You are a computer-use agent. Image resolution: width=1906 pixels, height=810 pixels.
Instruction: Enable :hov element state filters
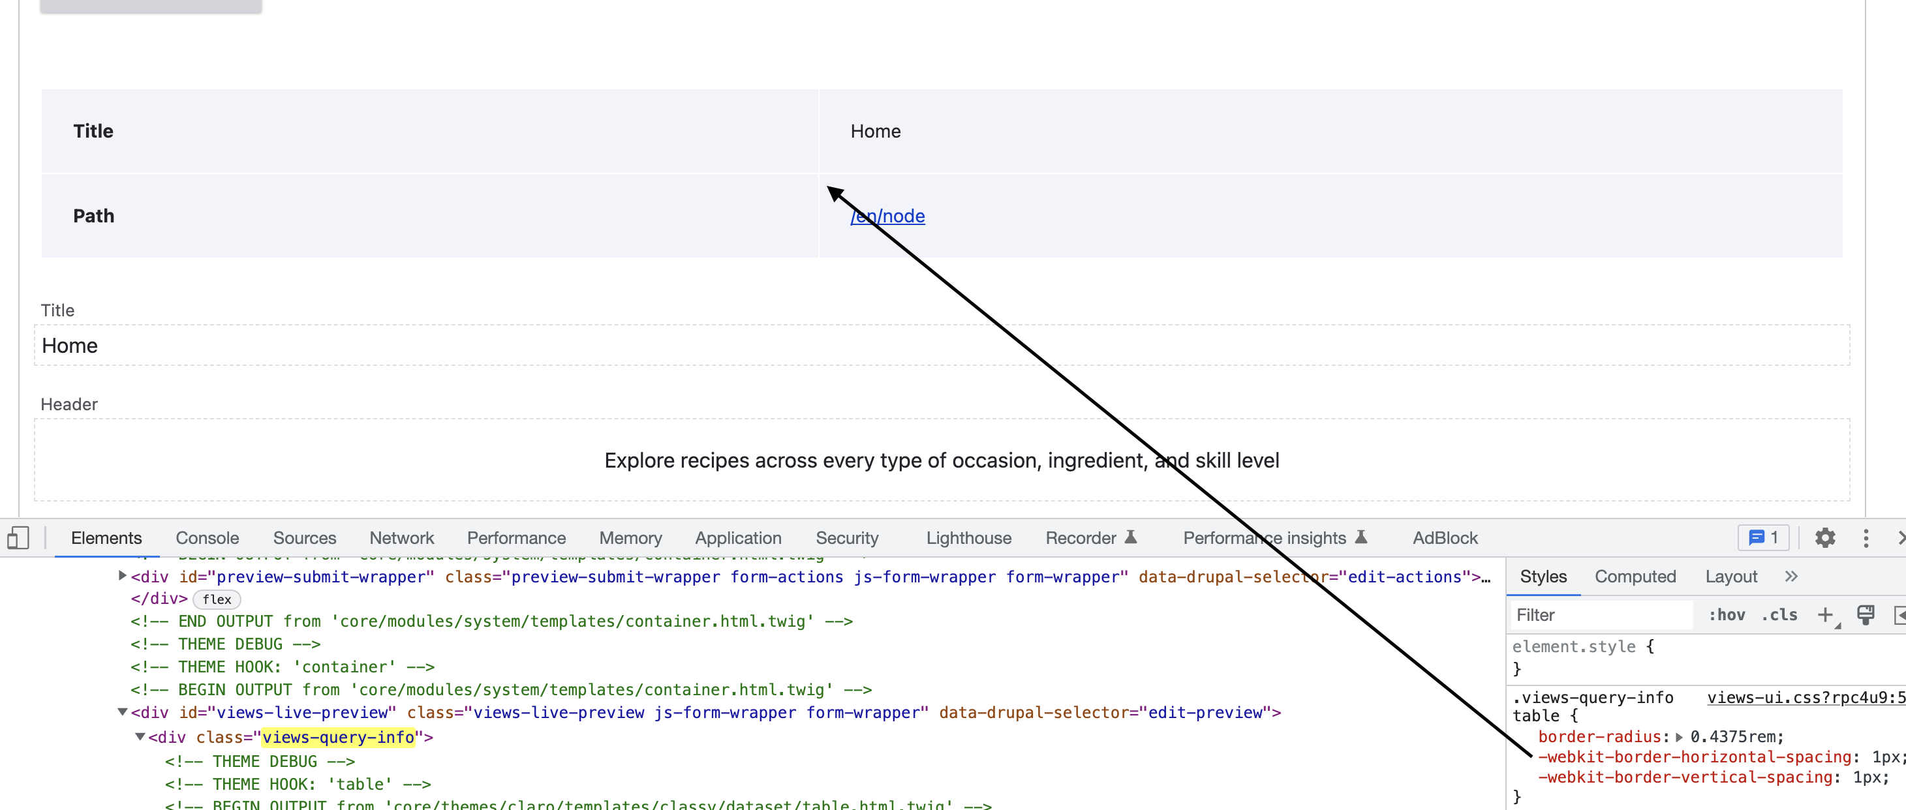pyautogui.click(x=1727, y=615)
